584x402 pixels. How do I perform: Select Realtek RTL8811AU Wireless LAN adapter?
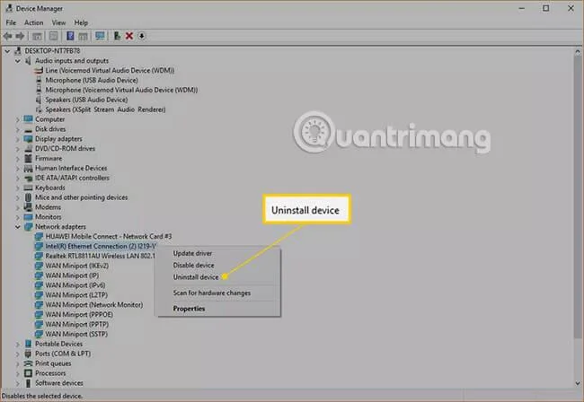[100, 256]
